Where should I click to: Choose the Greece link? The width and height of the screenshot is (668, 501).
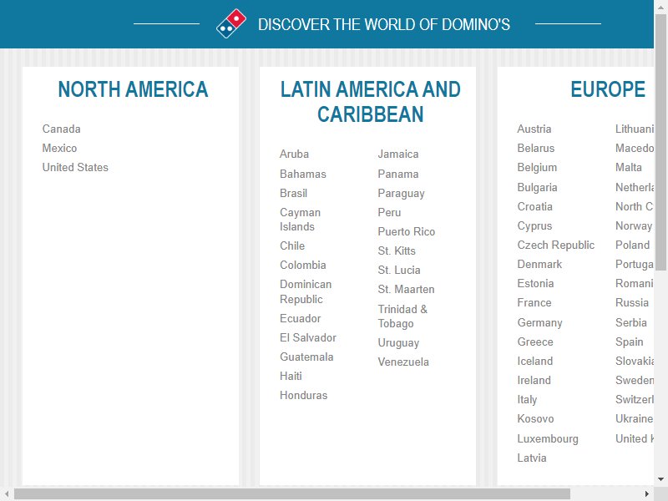point(535,342)
